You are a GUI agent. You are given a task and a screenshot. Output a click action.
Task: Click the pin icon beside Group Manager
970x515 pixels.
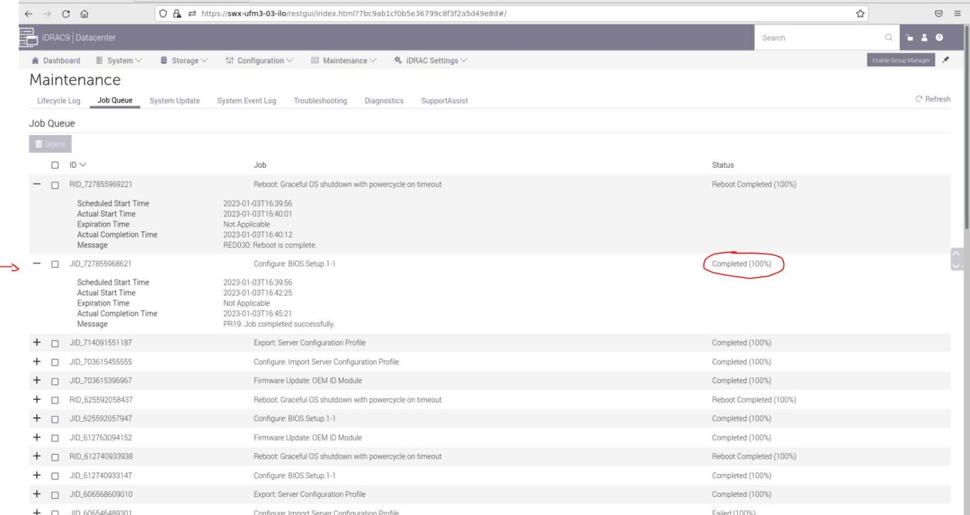click(946, 61)
